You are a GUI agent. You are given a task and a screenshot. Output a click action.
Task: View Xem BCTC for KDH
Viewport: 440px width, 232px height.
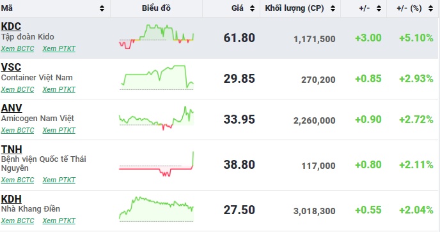pos(17,221)
